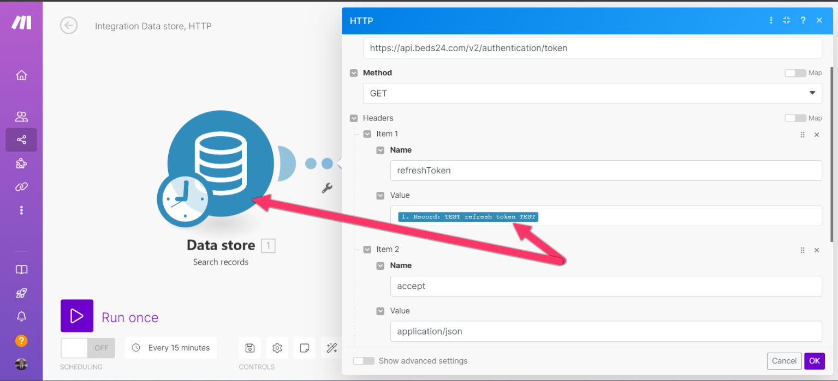This screenshot has height=381, width=838.
Task: Click the HTTP panel scrollbar
Action: (x=831, y=154)
